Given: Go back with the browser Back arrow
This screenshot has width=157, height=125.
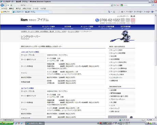Looking at the screenshot, I should click(2, 5).
